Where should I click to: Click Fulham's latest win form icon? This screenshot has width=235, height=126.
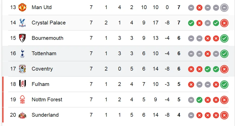(224, 85)
